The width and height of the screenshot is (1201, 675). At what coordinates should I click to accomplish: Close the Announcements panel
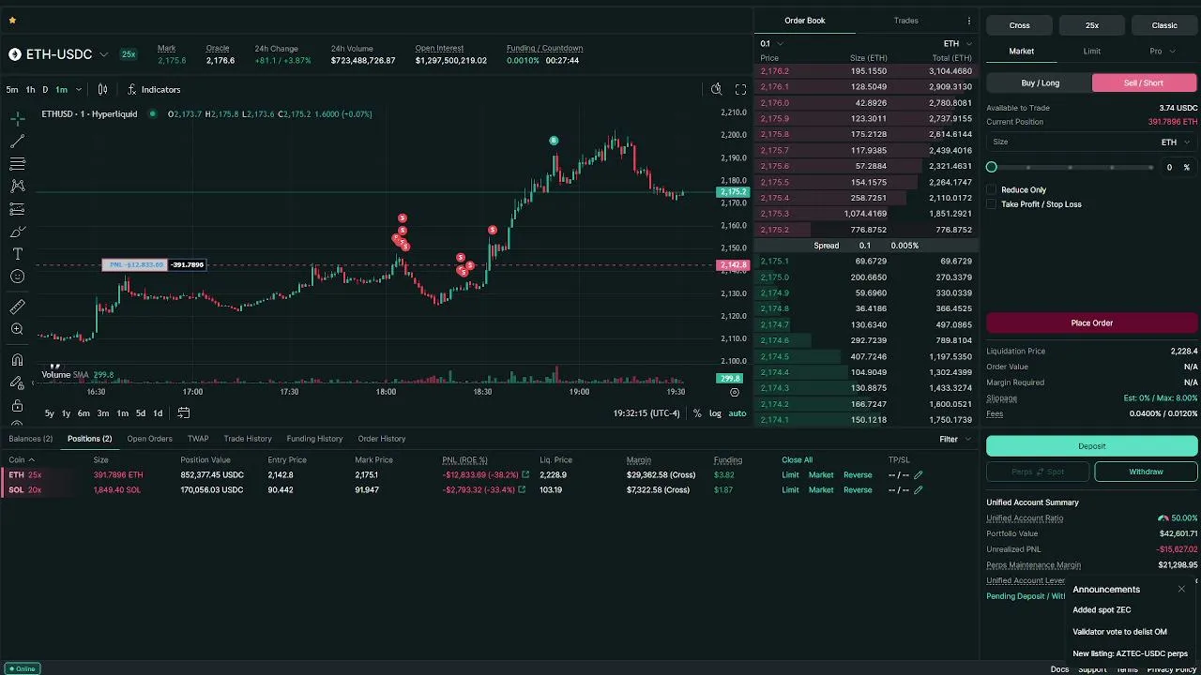pyautogui.click(x=1181, y=589)
